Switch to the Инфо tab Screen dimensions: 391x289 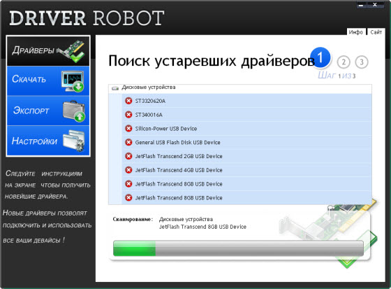coord(356,32)
